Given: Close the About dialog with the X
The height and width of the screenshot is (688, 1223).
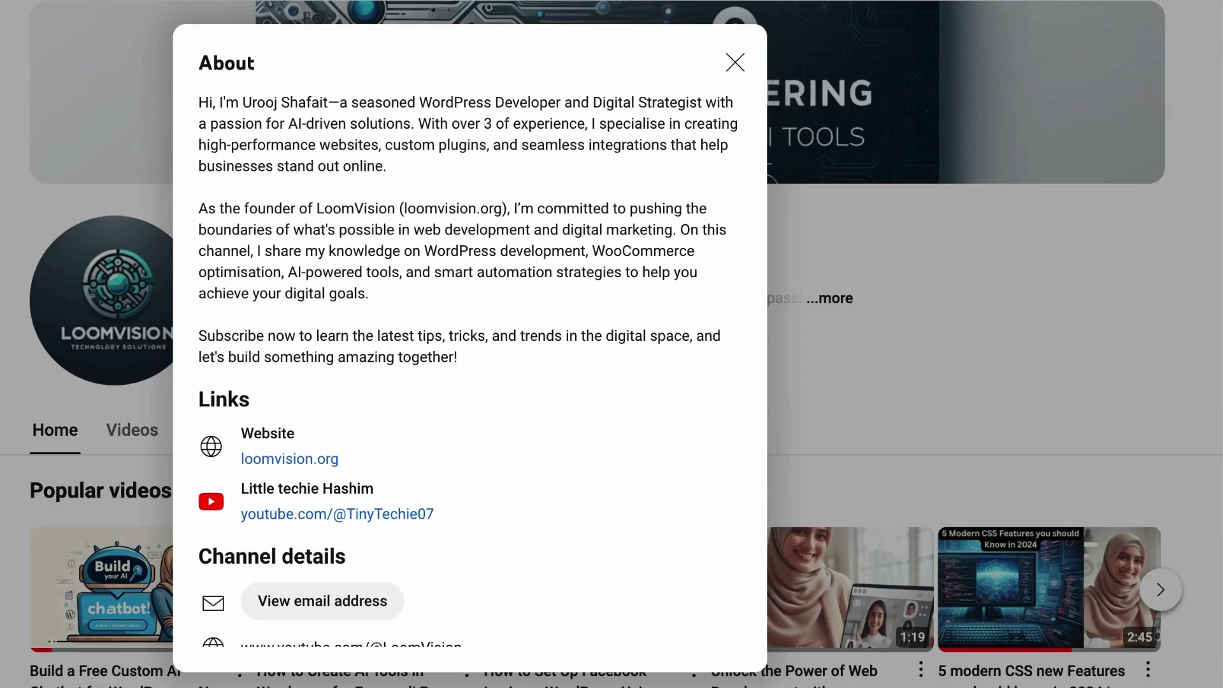Looking at the screenshot, I should point(735,62).
